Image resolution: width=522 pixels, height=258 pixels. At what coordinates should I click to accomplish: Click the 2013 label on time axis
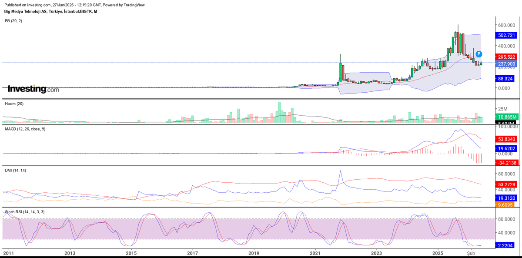tap(70, 253)
